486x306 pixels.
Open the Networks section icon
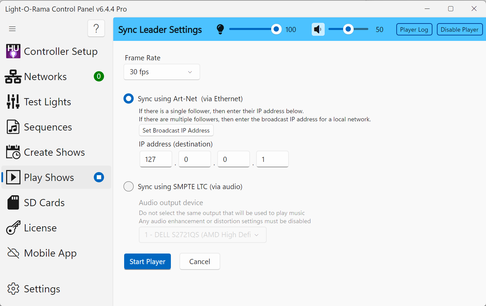tap(13, 77)
